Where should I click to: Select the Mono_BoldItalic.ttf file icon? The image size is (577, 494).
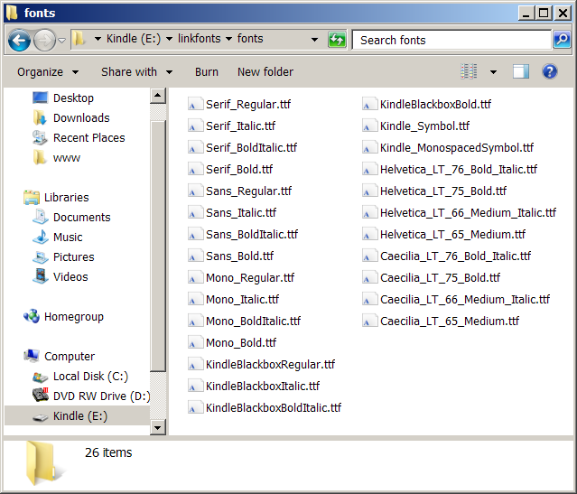tap(195, 321)
